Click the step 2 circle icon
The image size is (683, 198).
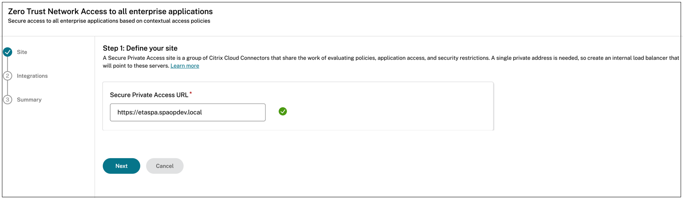coord(7,76)
